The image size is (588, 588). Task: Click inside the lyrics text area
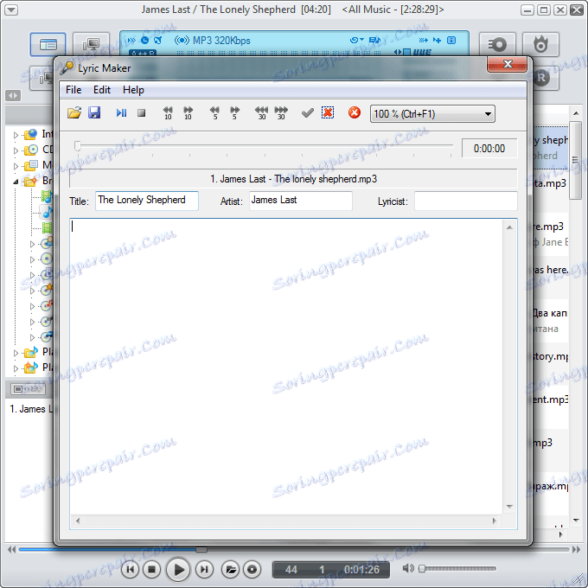click(285, 366)
